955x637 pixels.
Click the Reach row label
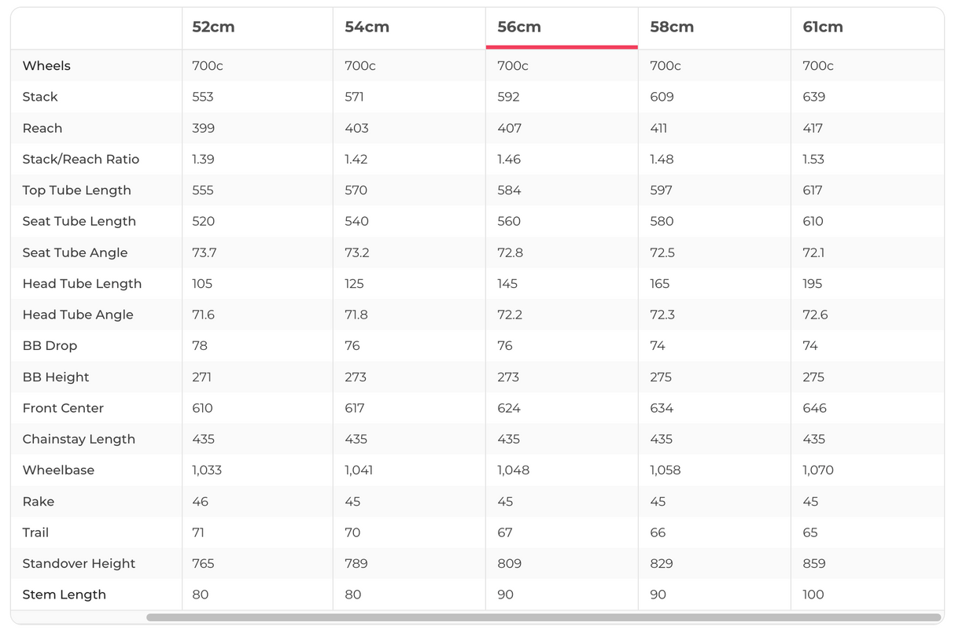point(42,128)
